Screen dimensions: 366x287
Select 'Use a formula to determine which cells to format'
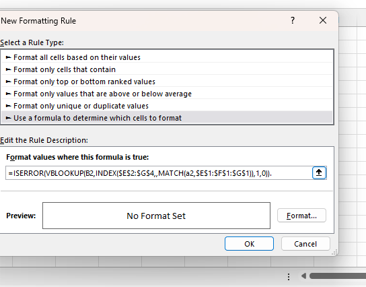coord(167,118)
